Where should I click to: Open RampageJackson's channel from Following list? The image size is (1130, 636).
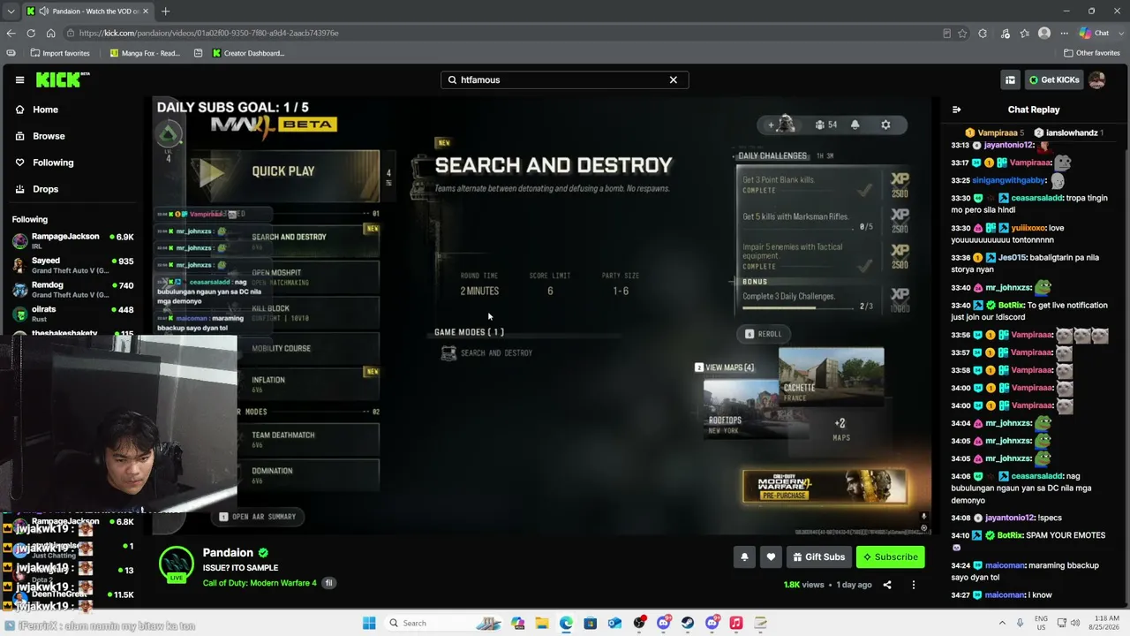pyautogui.click(x=73, y=240)
